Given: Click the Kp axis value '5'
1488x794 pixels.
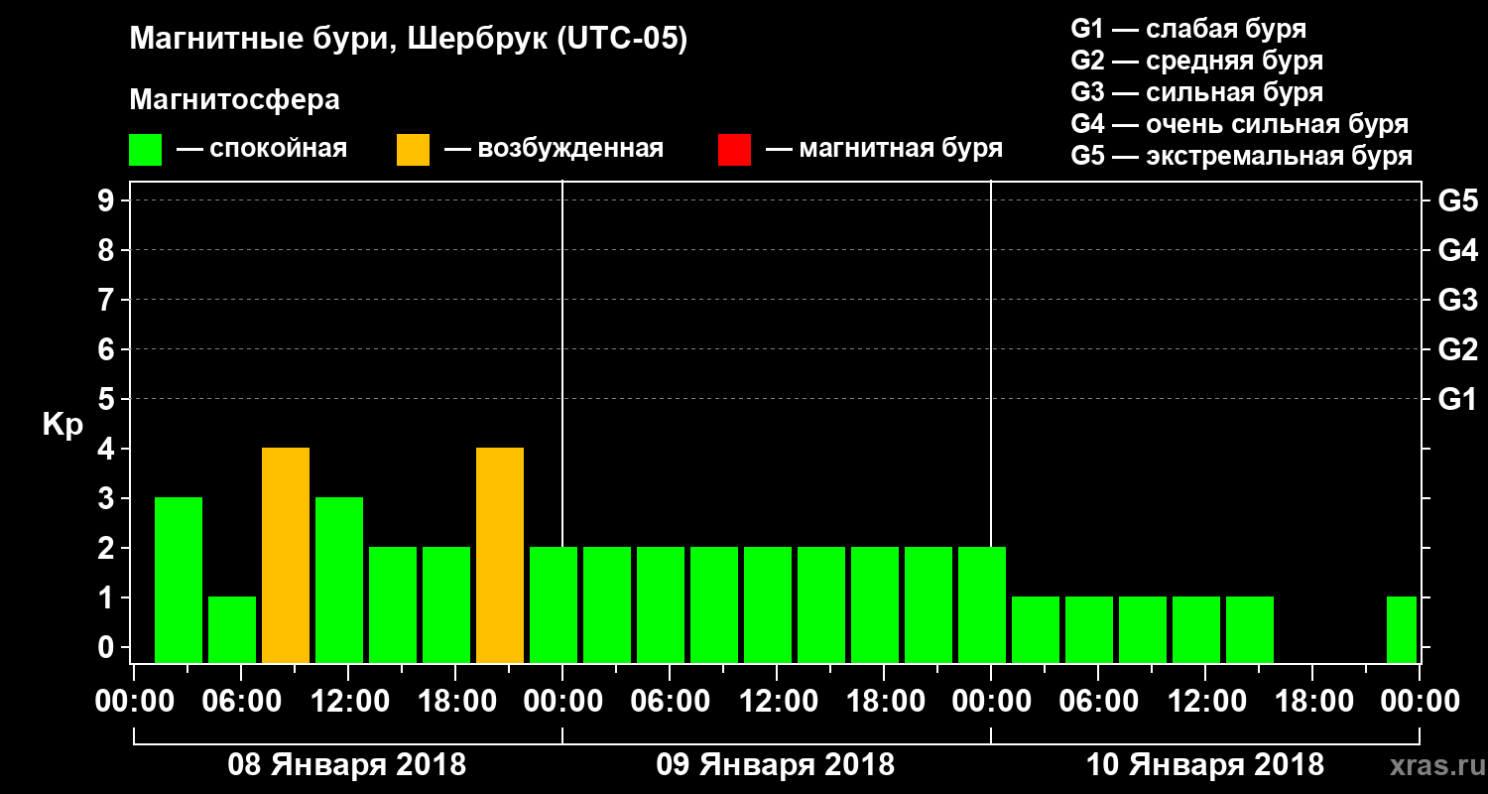Looking at the screenshot, I should point(108,400).
